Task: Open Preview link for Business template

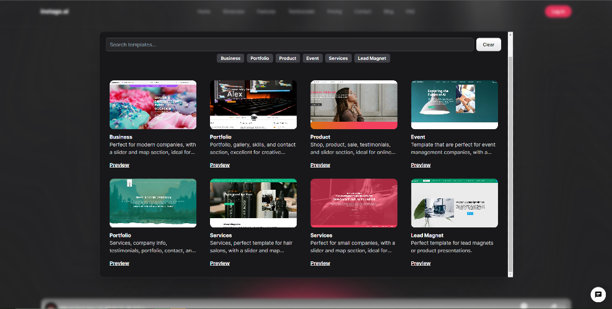Action: (x=120, y=165)
